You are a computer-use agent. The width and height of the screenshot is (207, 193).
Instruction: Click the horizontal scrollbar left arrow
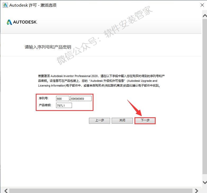(6, 191)
